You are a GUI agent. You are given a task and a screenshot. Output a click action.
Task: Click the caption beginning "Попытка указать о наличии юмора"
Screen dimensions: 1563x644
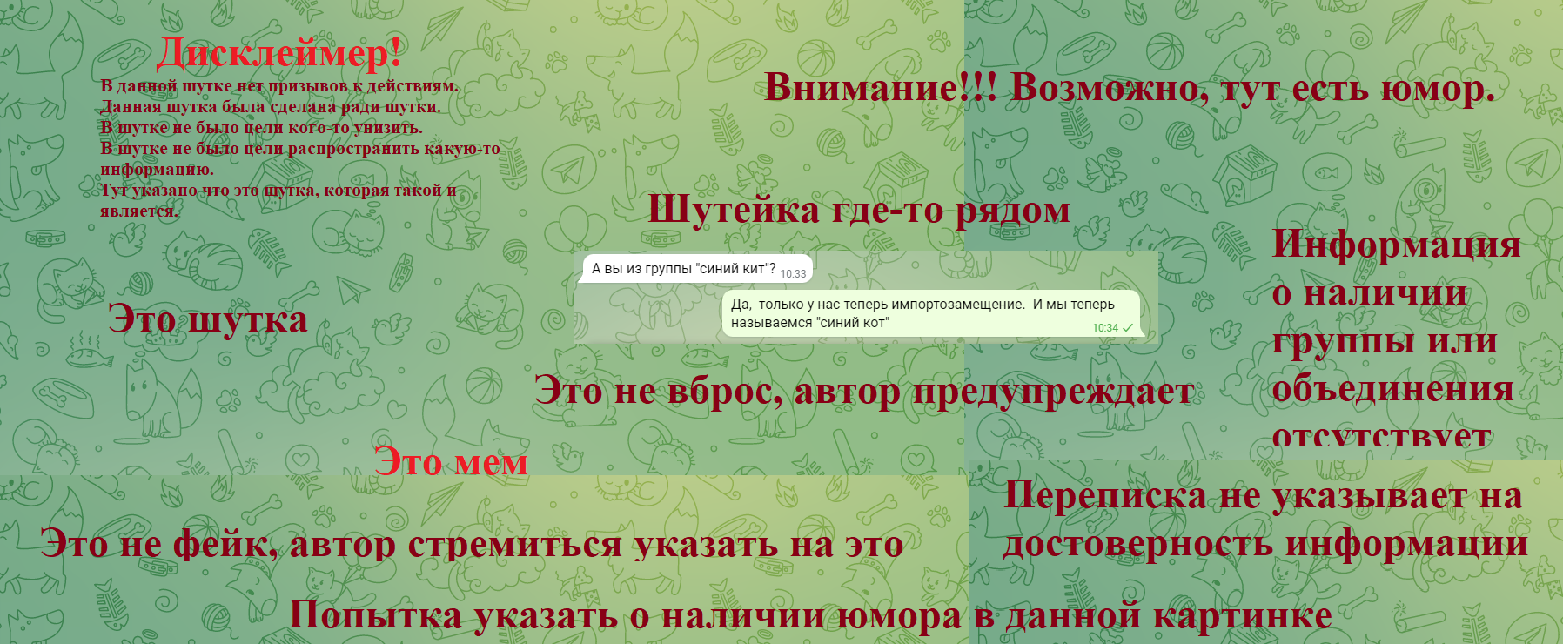click(x=810, y=615)
